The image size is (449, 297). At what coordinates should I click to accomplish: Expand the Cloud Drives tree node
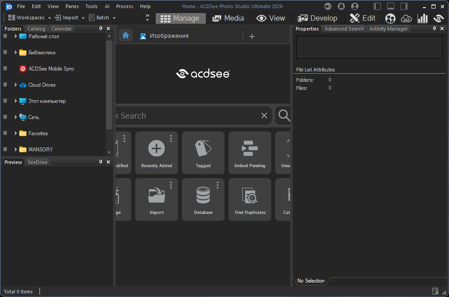point(16,85)
